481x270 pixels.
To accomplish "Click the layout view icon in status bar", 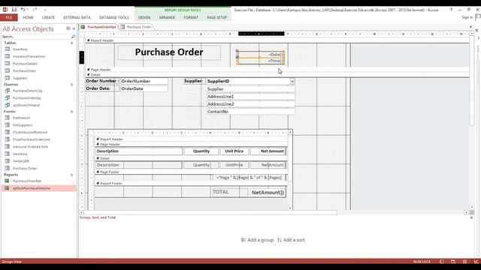I will click(464, 262).
